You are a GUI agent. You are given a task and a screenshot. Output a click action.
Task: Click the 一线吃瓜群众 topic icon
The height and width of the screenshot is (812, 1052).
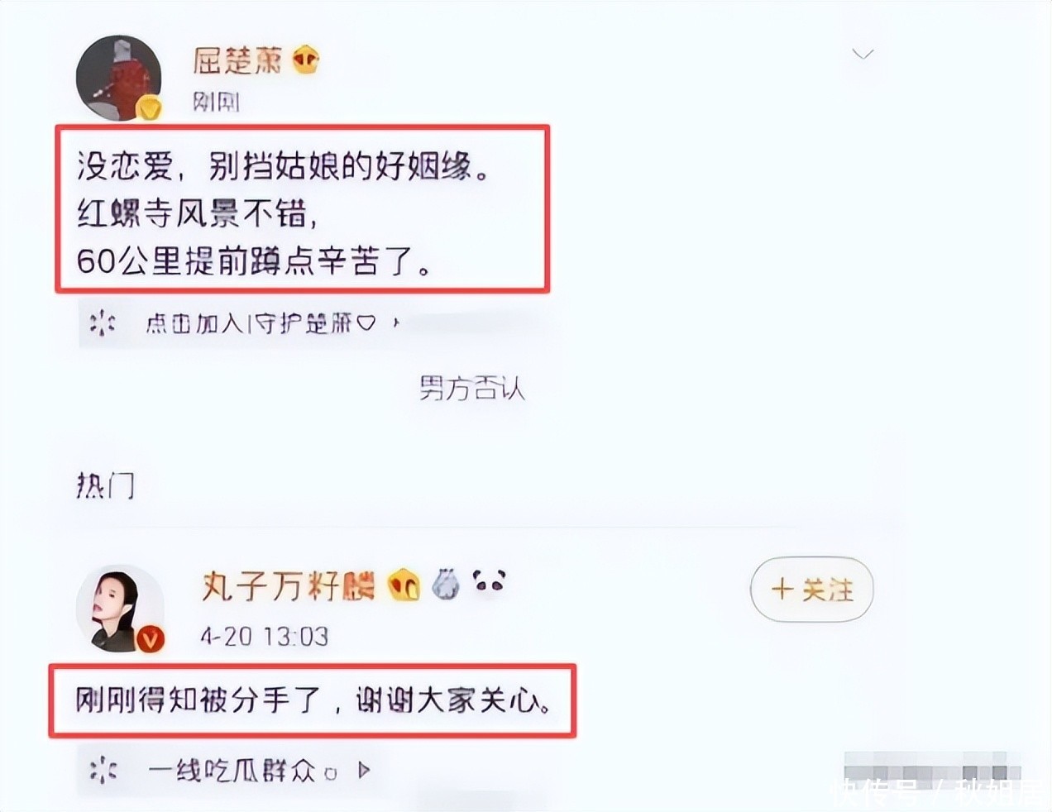tap(103, 771)
